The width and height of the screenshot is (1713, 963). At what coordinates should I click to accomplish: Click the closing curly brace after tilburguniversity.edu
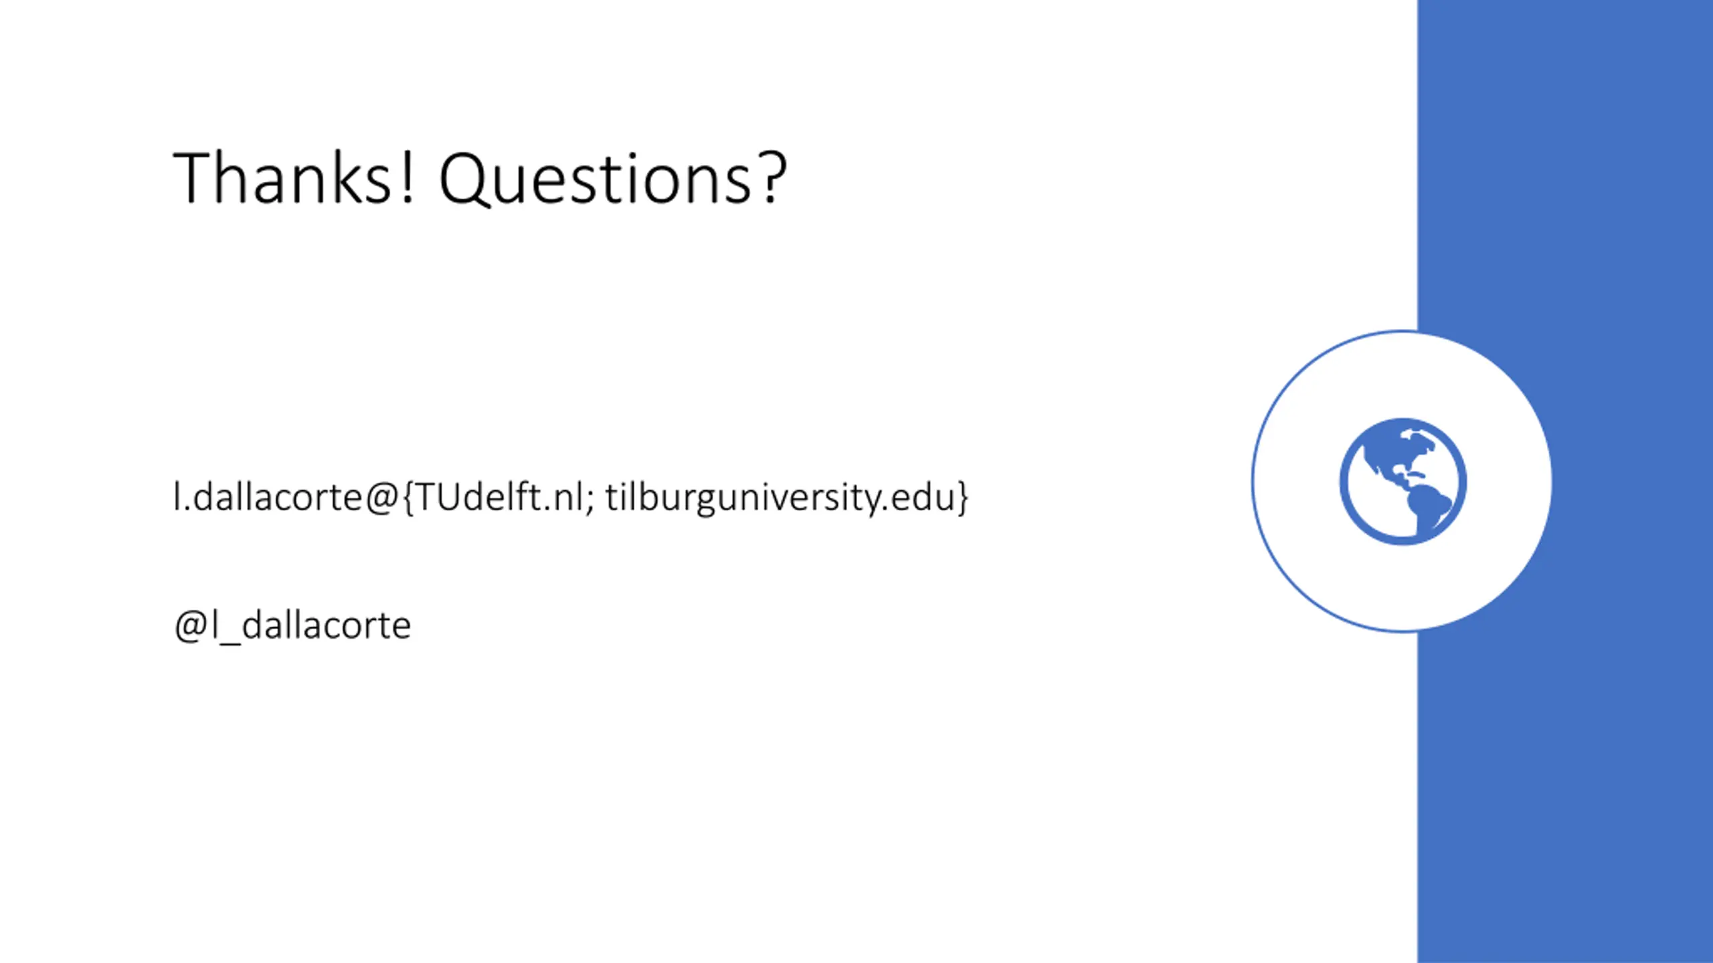click(x=962, y=498)
